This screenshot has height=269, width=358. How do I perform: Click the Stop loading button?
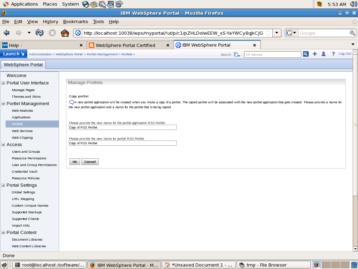pyautogui.click(x=52, y=33)
